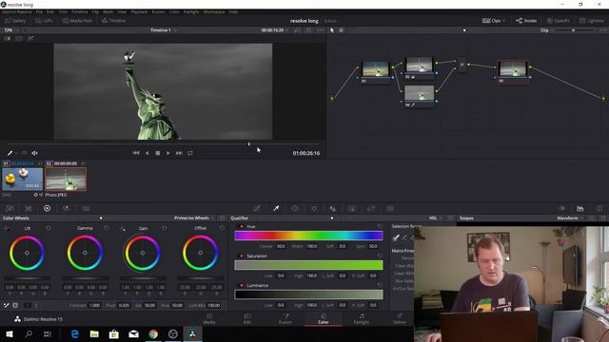The image size is (609, 342).
Task: Open viewer options three-dot menu
Action: 320,30
